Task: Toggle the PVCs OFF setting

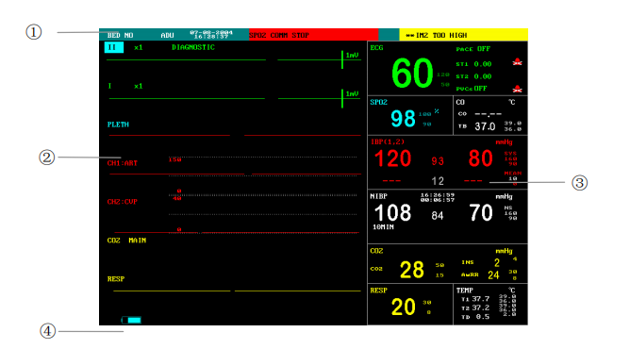Action: pos(472,89)
